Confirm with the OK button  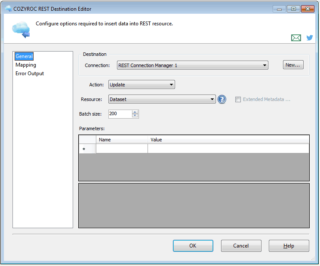pyautogui.click(x=193, y=246)
